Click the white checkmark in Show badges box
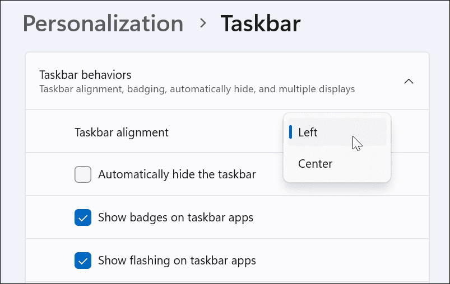Viewport: 450px width, 284px height. [x=83, y=217]
